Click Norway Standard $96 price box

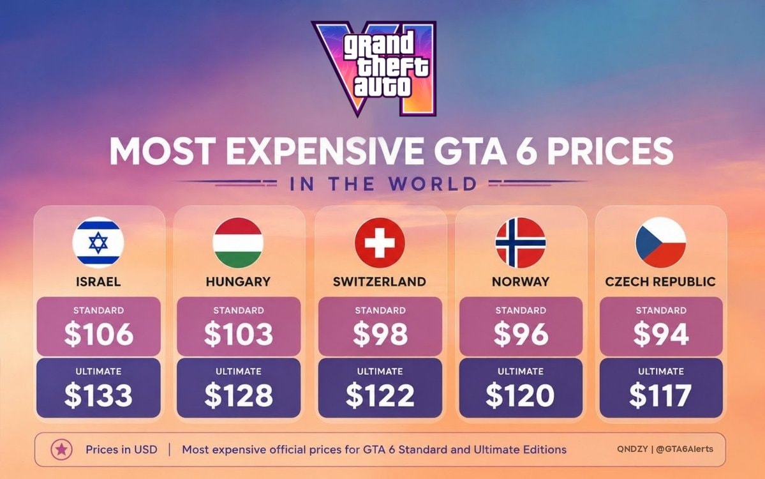pos(521,326)
